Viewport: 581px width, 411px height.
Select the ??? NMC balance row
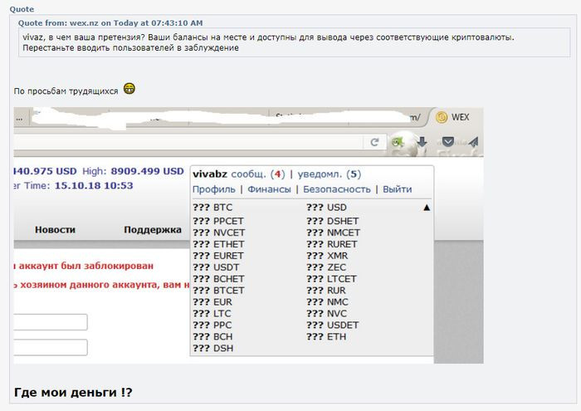click(x=327, y=302)
